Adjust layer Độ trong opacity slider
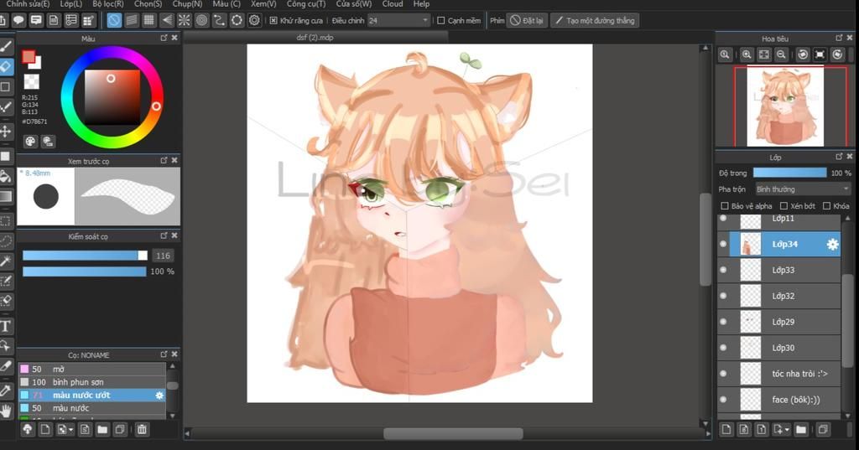The image size is (859, 450). click(x=789, y=173)
